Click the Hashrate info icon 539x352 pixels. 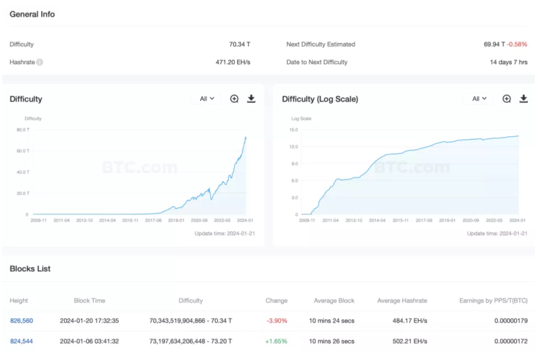coord(40,63)
